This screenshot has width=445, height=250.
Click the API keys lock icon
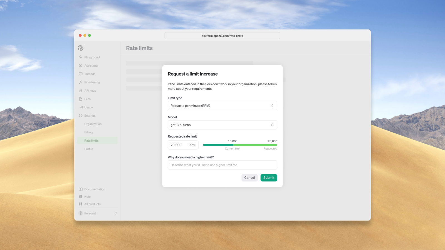(x=81, y=91)
